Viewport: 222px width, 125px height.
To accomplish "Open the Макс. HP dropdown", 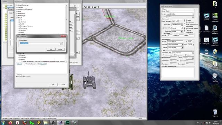I will click(x=182, y=25).
